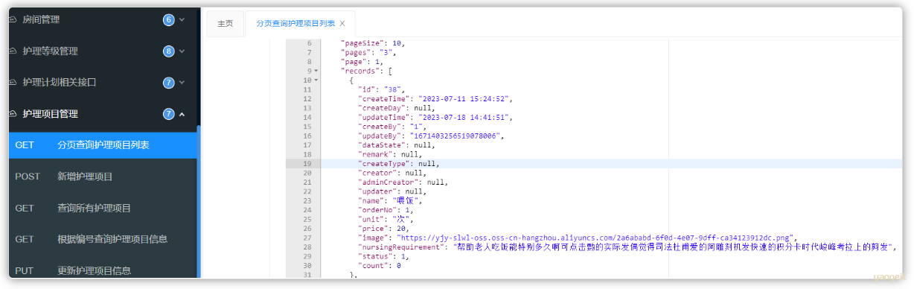The image size is (914, 289).
Task: Click the updateTime value 2023-07-18 14:41:51
Action: point(464,118)
